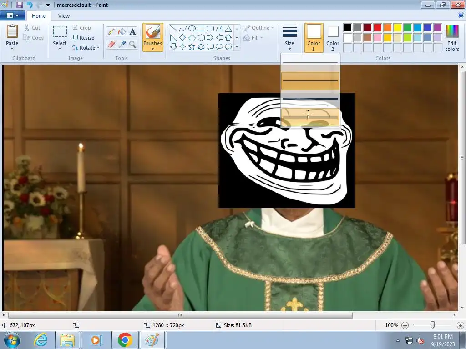Expand the Paste options arrow

tap(12, 49)
